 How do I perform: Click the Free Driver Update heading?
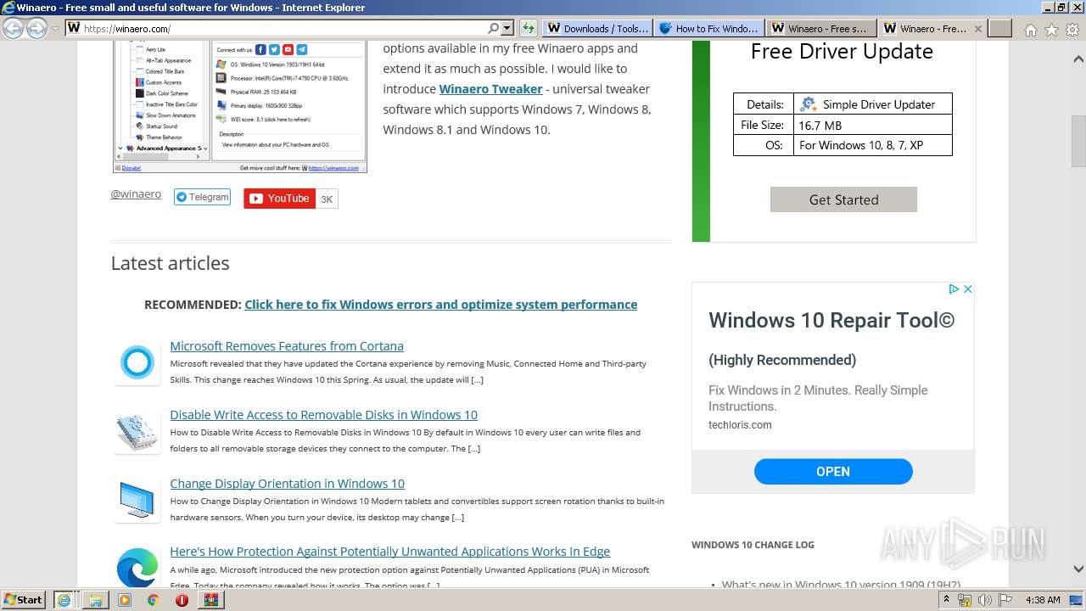click(x=842, y=52)
